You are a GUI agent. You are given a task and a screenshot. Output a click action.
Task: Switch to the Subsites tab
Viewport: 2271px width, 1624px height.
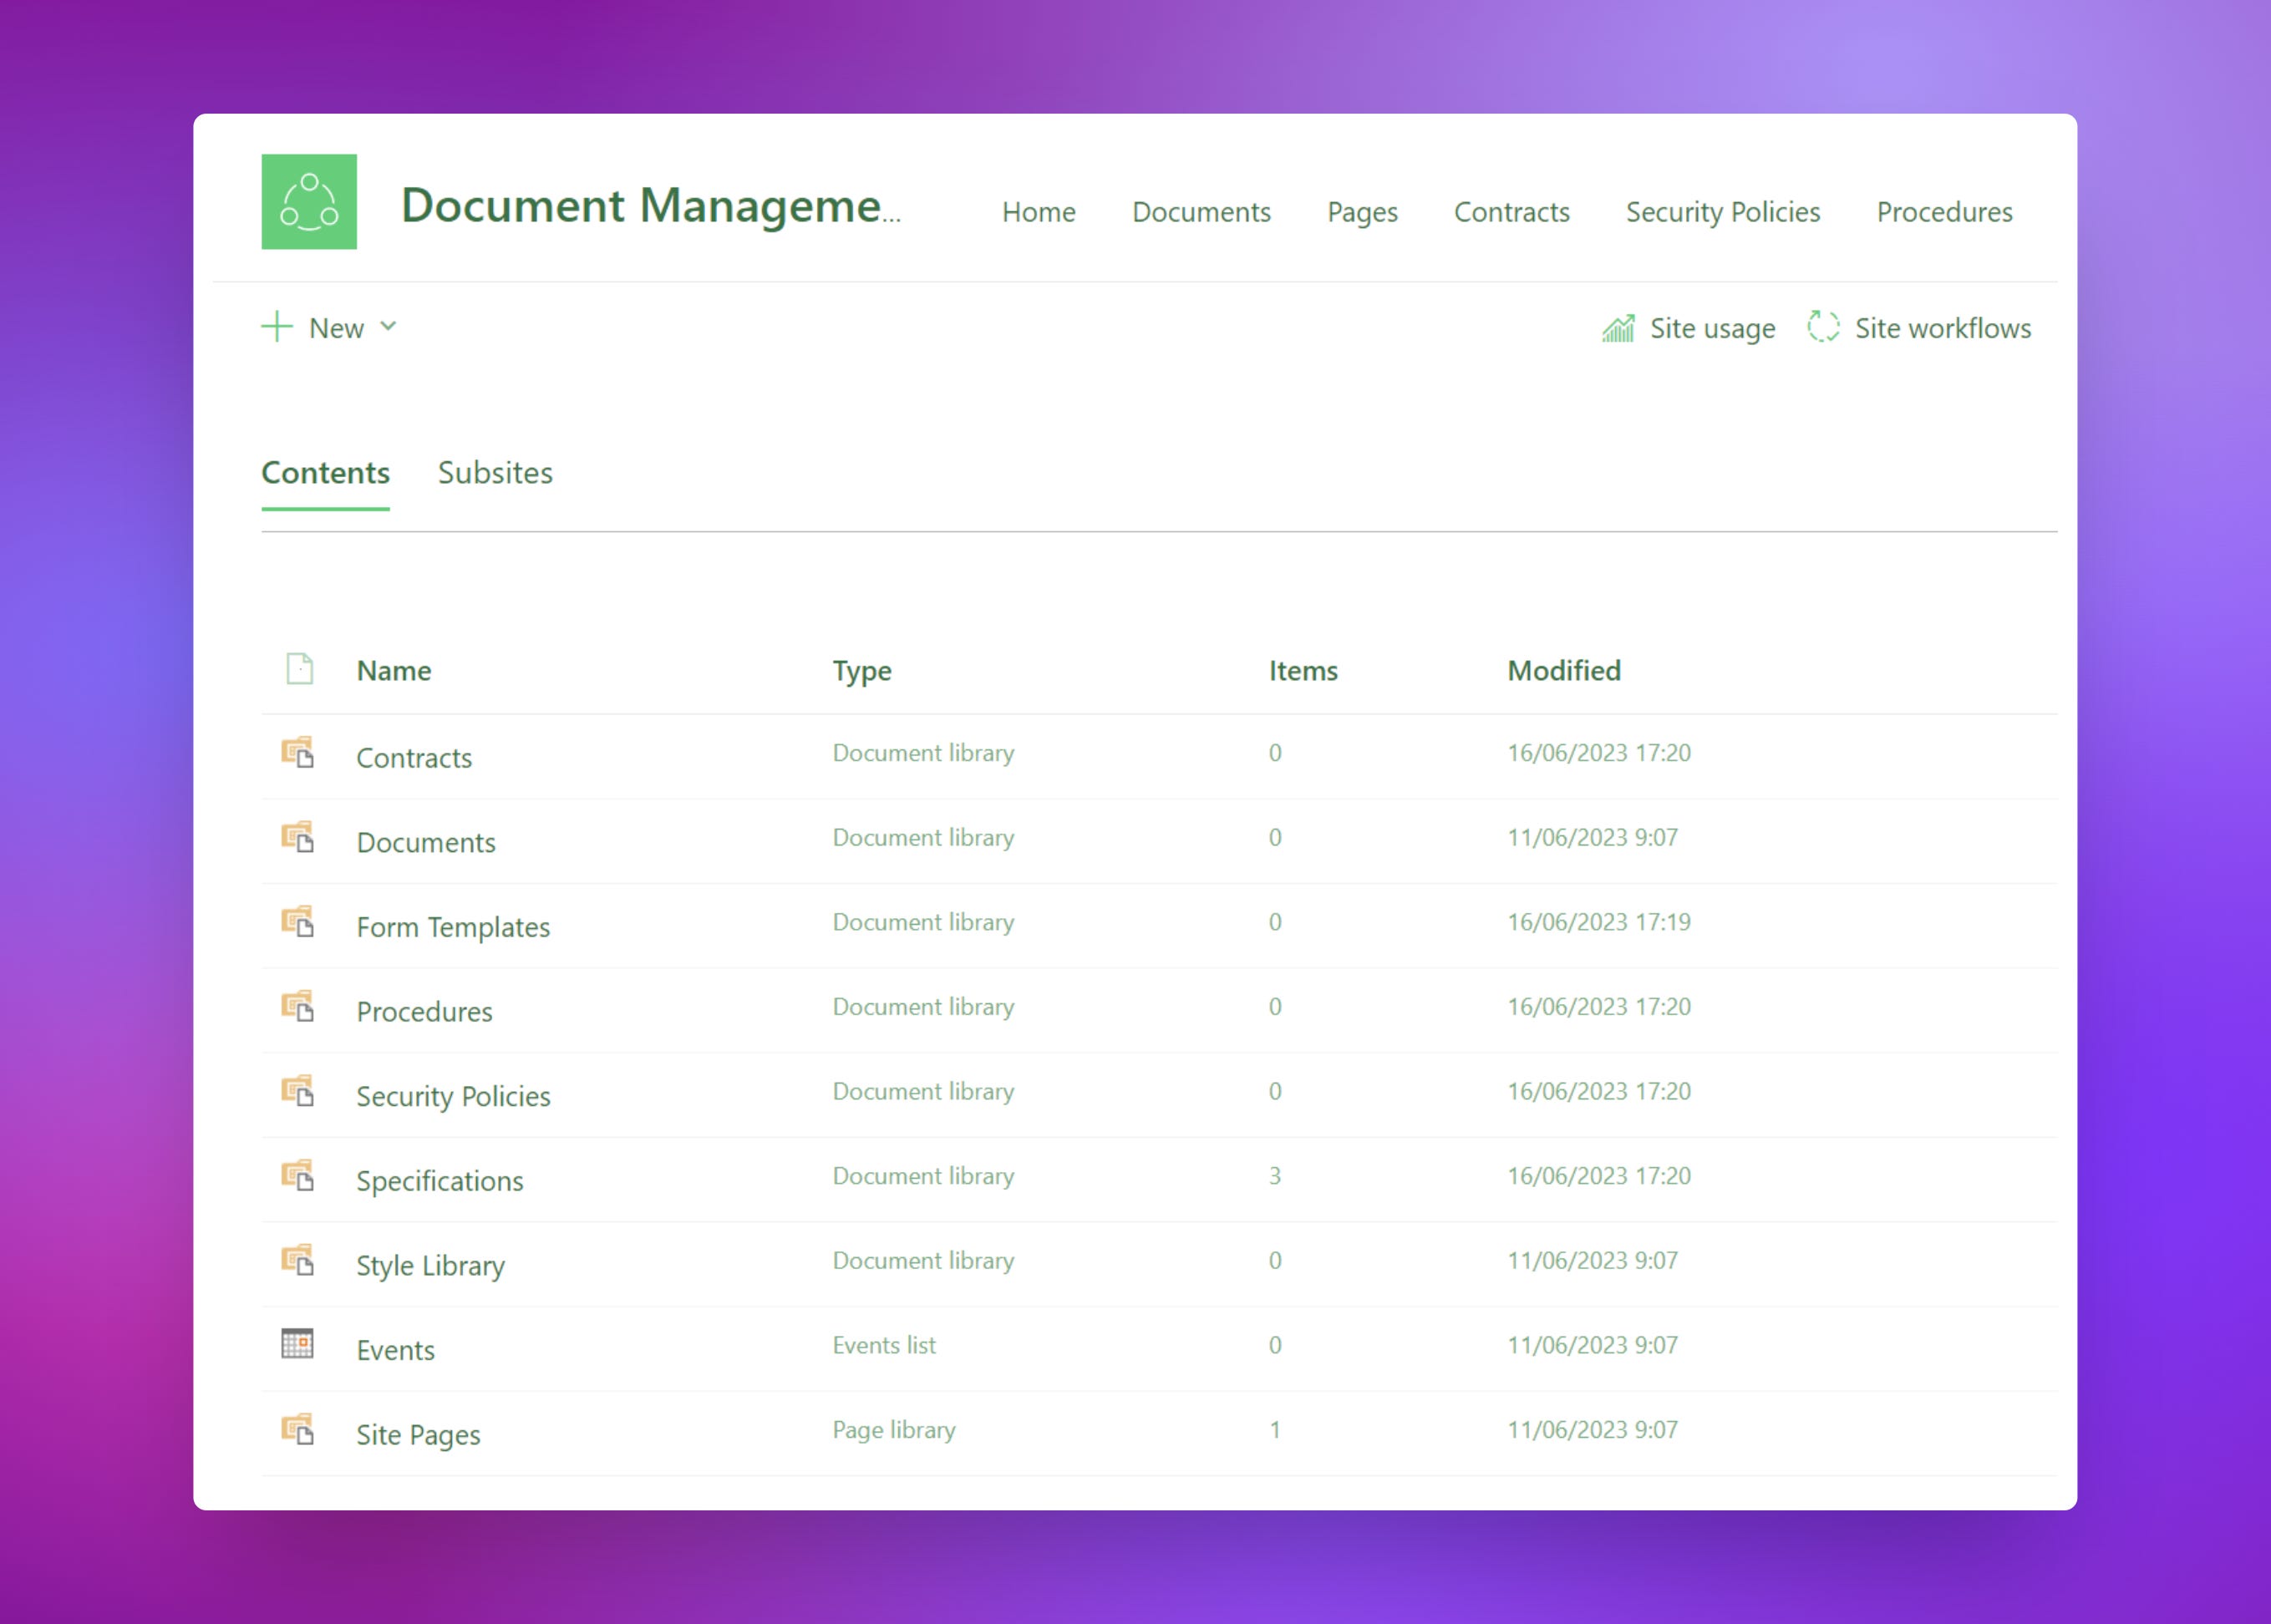pyautogui.click(x=495, y=472)
